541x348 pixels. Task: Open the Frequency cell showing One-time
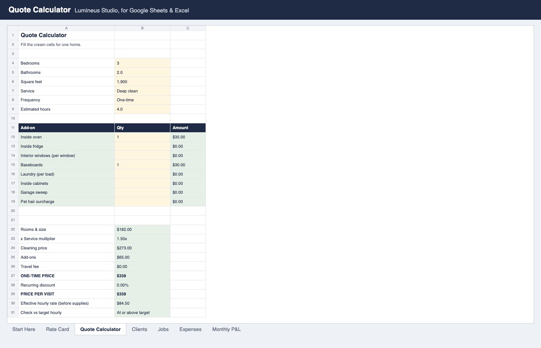click(142, 100)
